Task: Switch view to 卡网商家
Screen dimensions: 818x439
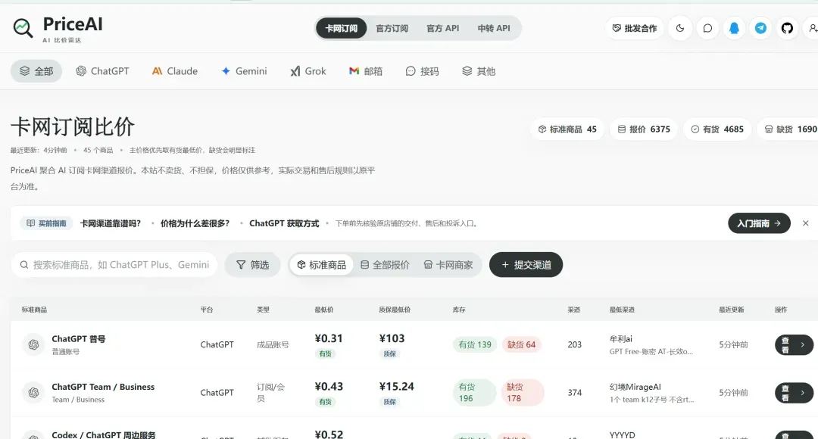Action: (448, 265)
